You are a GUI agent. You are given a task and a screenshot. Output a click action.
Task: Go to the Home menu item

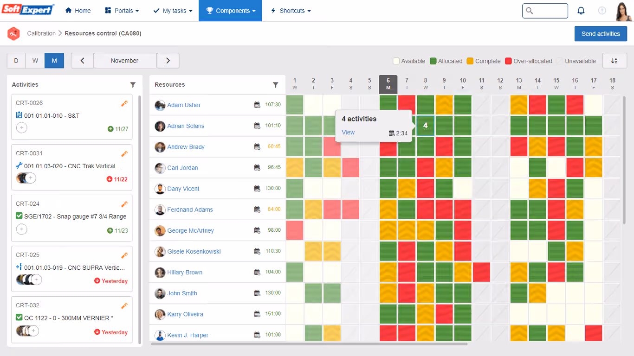coord(78,11)
